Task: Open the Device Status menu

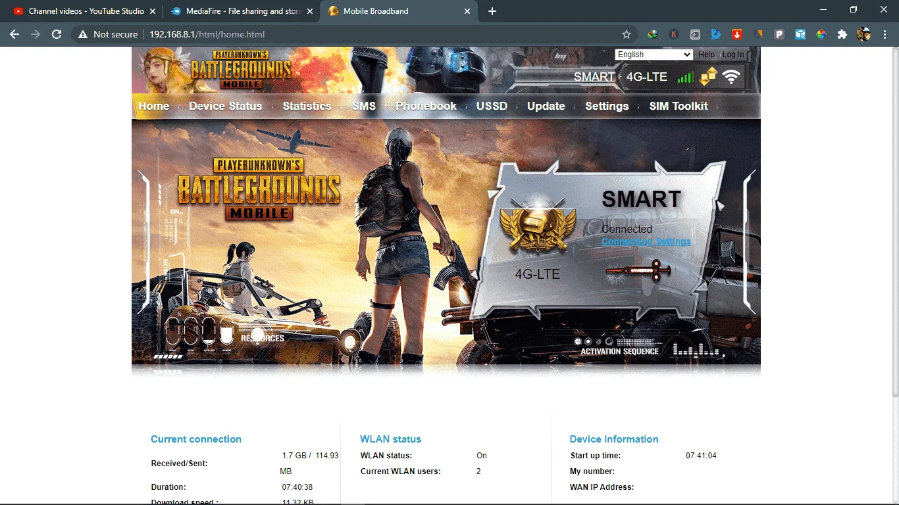Action: (x=226, y=106)
